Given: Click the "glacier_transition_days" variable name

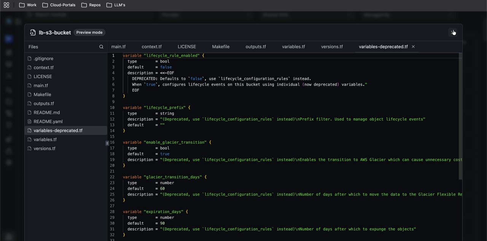Looking at the screenshot, I should [x=173, y=177].
